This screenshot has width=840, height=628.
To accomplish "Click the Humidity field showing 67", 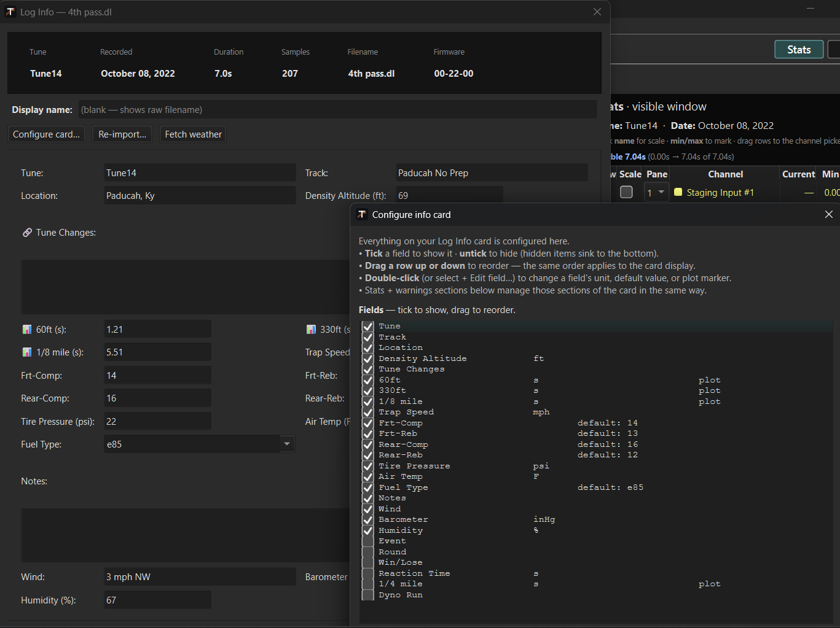I will tap(158, 600).
